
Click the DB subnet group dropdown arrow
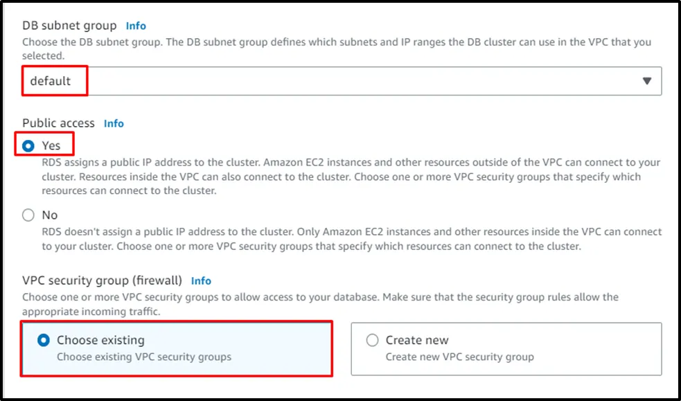pyautogui.click(x=646, y=81)
